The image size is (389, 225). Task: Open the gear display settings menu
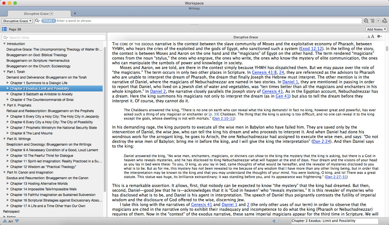coord(379,37)
